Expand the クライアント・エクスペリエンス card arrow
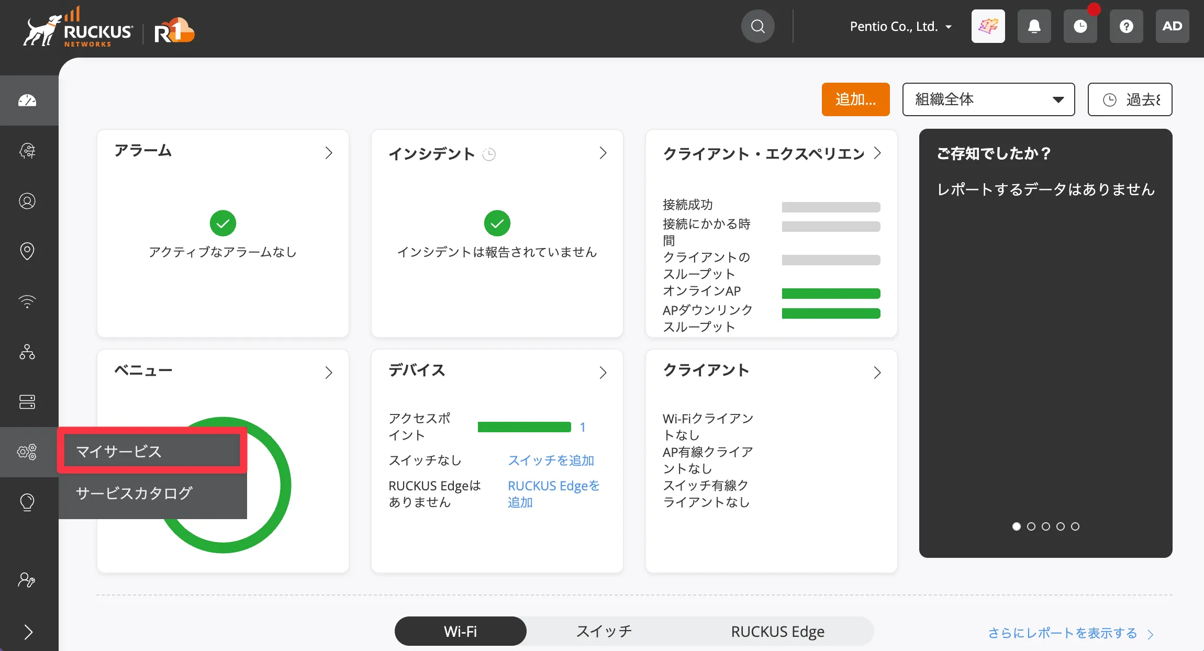Screen dimensions: 1204x651 click(877, 153)
